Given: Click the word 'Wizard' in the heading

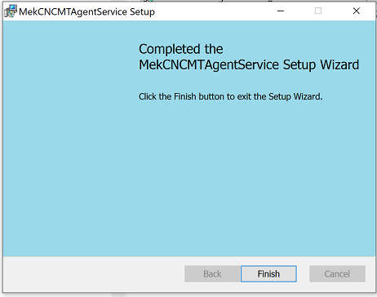Looking at the screenshot, I should (339, 65).
